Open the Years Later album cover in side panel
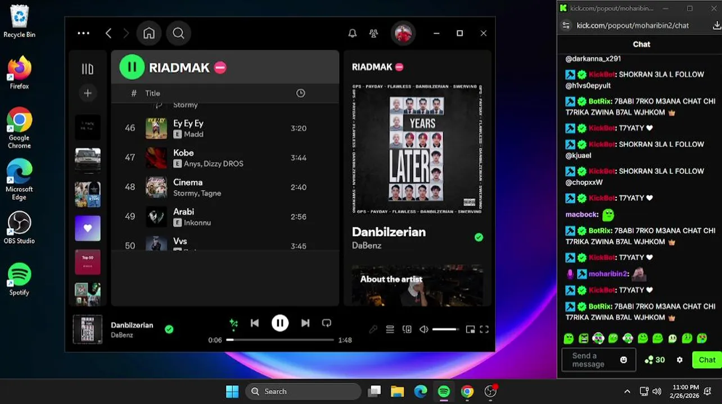Image resolution: width=722 pixels, height=404 pixels. point(417,149)
